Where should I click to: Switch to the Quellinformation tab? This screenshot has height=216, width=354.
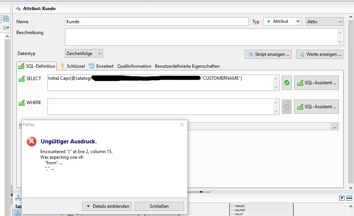click(134, 66)
